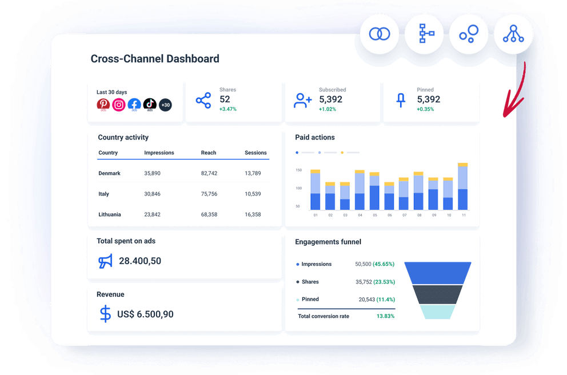The image size is (567, 375).
Task: Click the TikTok ads icon
Action: 150,105
